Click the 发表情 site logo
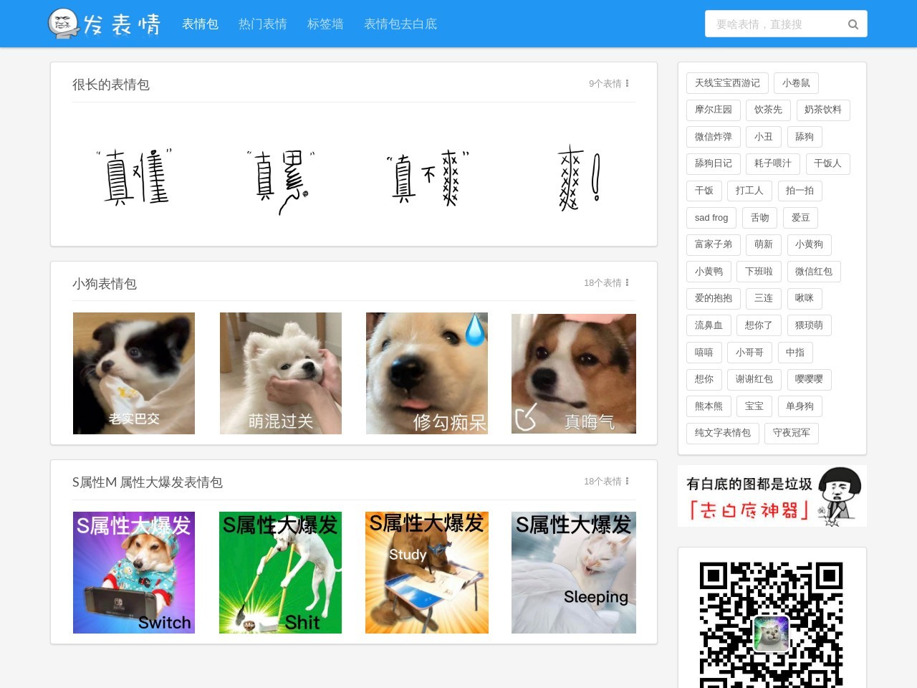The image size is (917, 688). pos(105,24)
